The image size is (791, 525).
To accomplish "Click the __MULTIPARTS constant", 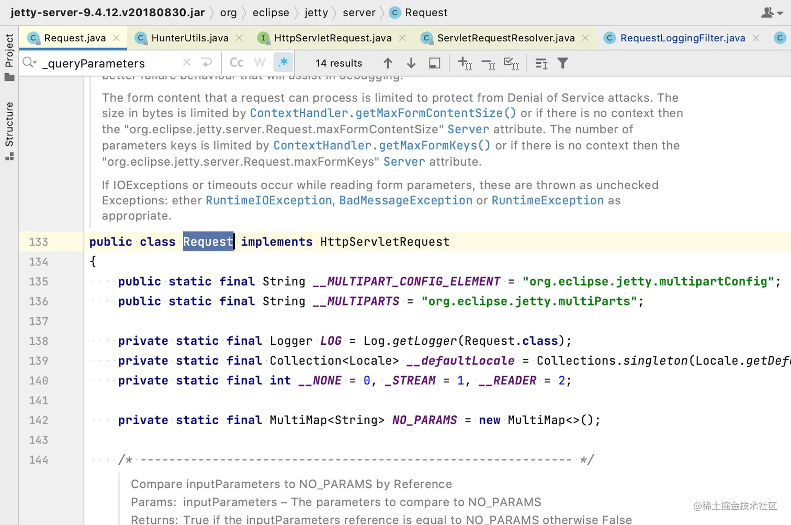I will (x=356, y=301).
